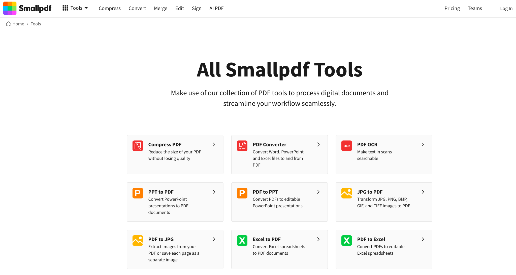This screenshot has width=516, height=275.
Task: Click the PPT to PDF icon
Action: (x=138, y=193)
